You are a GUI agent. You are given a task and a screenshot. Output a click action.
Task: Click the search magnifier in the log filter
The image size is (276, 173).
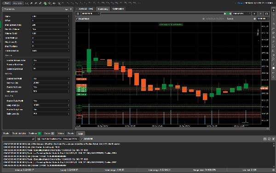[33, 139]
